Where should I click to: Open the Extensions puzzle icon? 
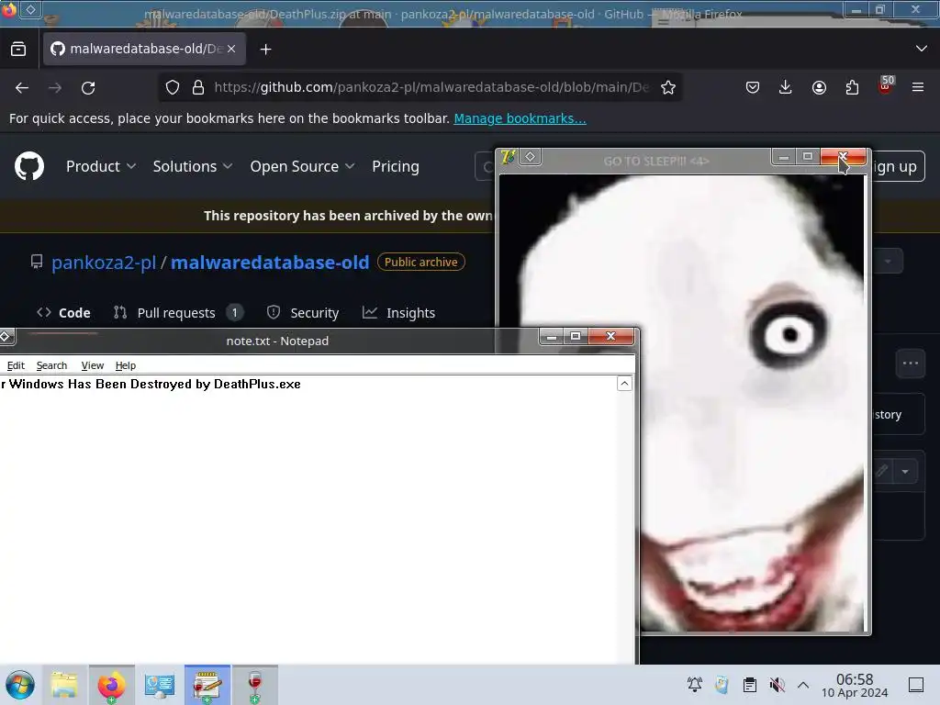852,87
